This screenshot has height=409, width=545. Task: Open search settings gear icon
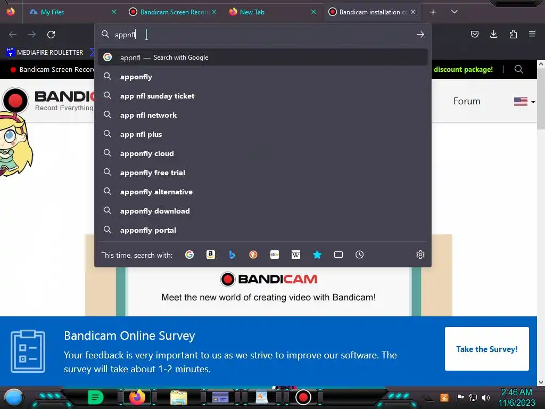[420, 255]
